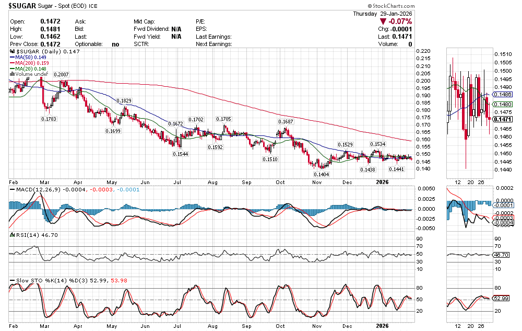Click the 0.1534 December high label
Viewport: 522px width, 331px height.
377,144
